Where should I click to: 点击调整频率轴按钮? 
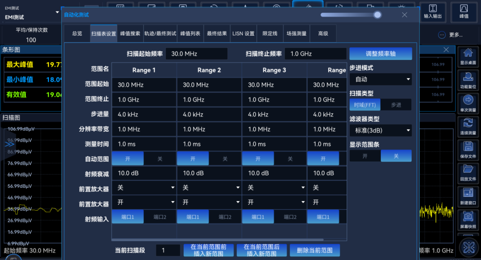[x=380, y=53]
